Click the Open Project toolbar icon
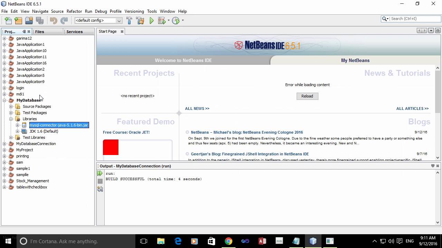This screenshot has height=248, width=442. point(29,21)
